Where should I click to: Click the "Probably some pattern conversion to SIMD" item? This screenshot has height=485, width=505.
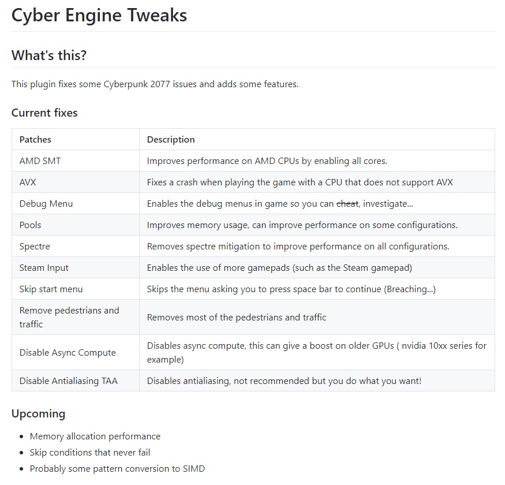pyautogui.click(x=117, y=469)
